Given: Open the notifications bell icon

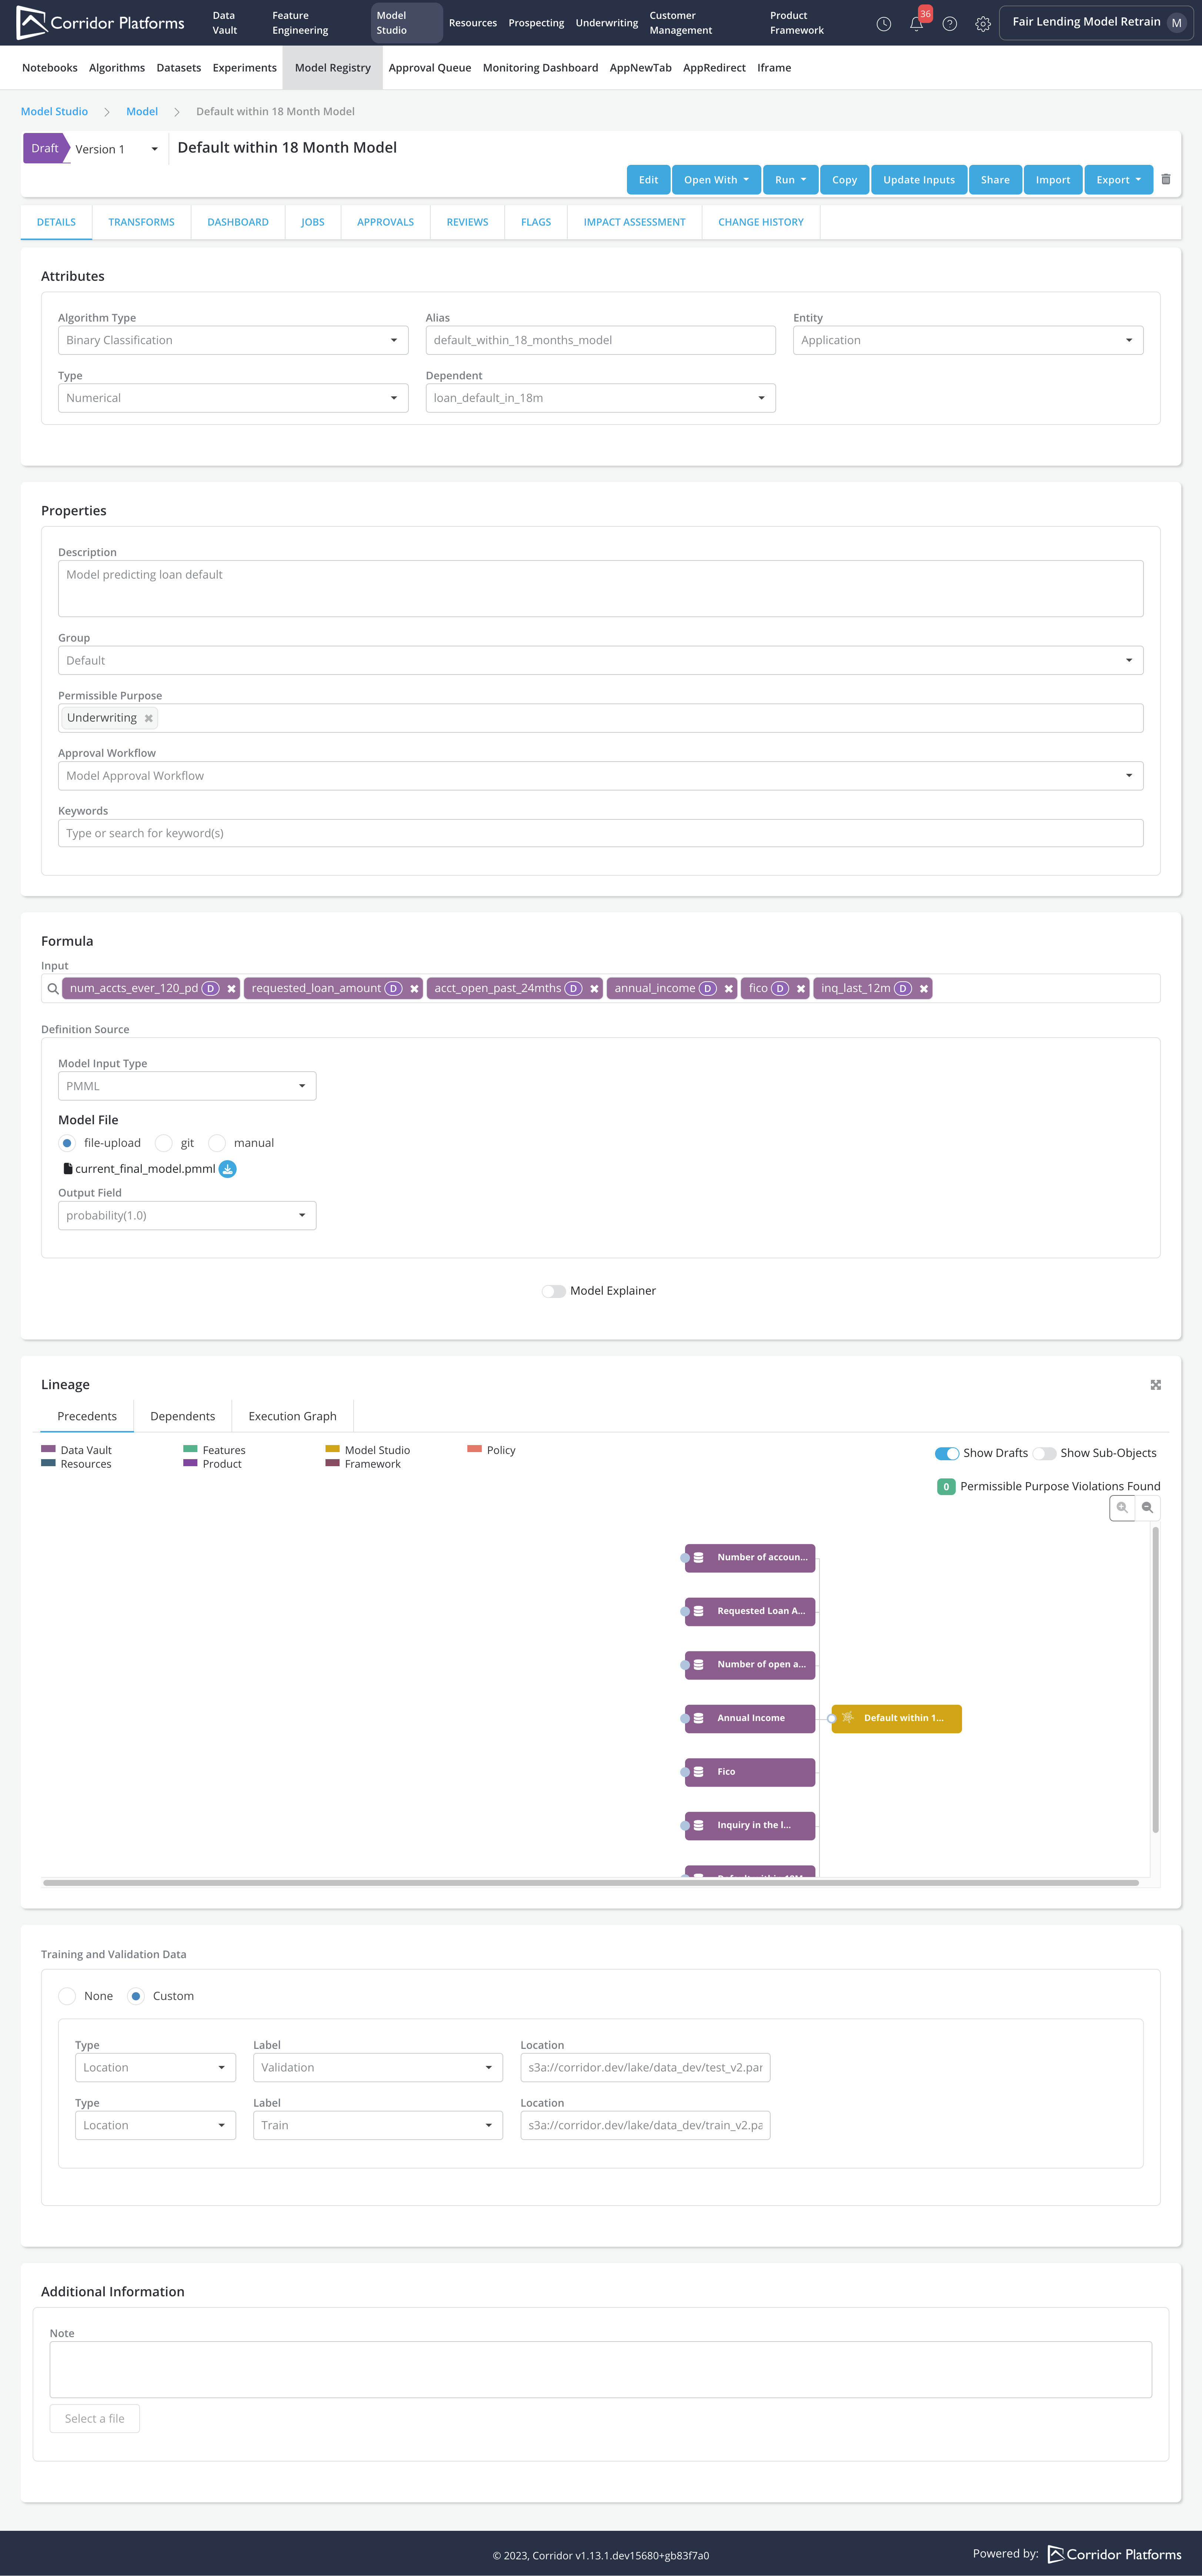Looking at the screenshot, I should (x=916, y=24).
